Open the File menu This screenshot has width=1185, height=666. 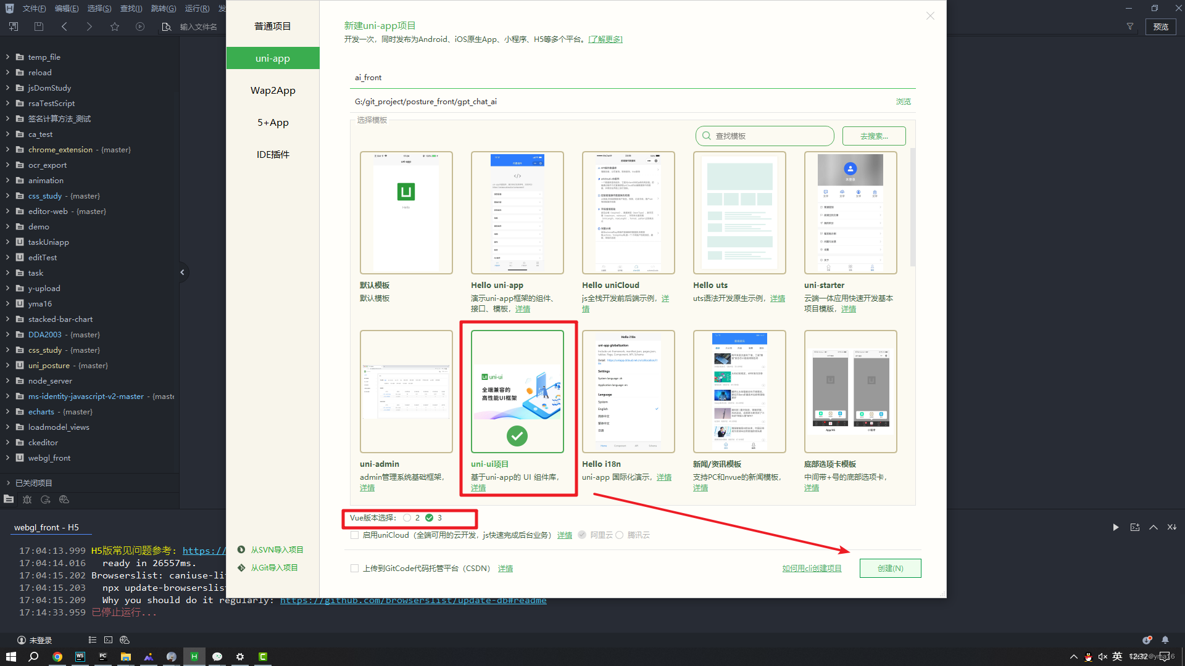click(34, 9)
